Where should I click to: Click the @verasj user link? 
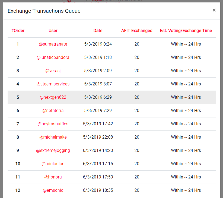[53, 71]
